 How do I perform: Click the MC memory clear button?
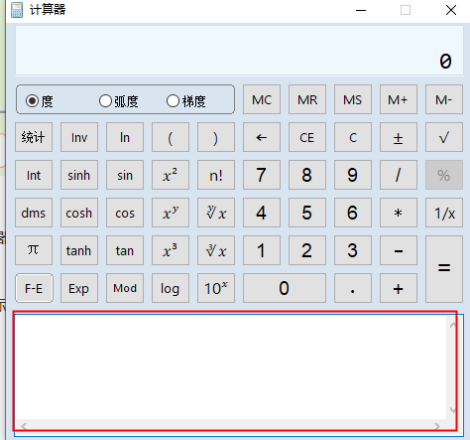point(262,99)
